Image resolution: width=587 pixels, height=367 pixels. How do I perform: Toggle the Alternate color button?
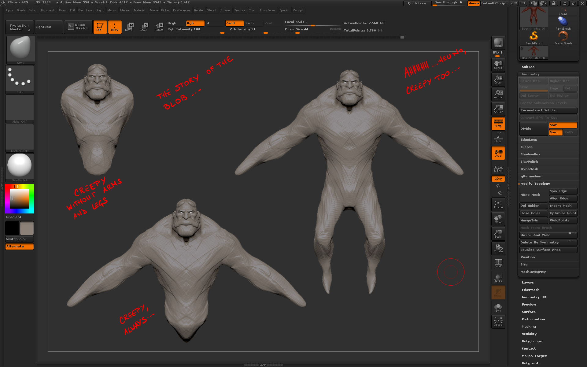[x=20, y=247]
